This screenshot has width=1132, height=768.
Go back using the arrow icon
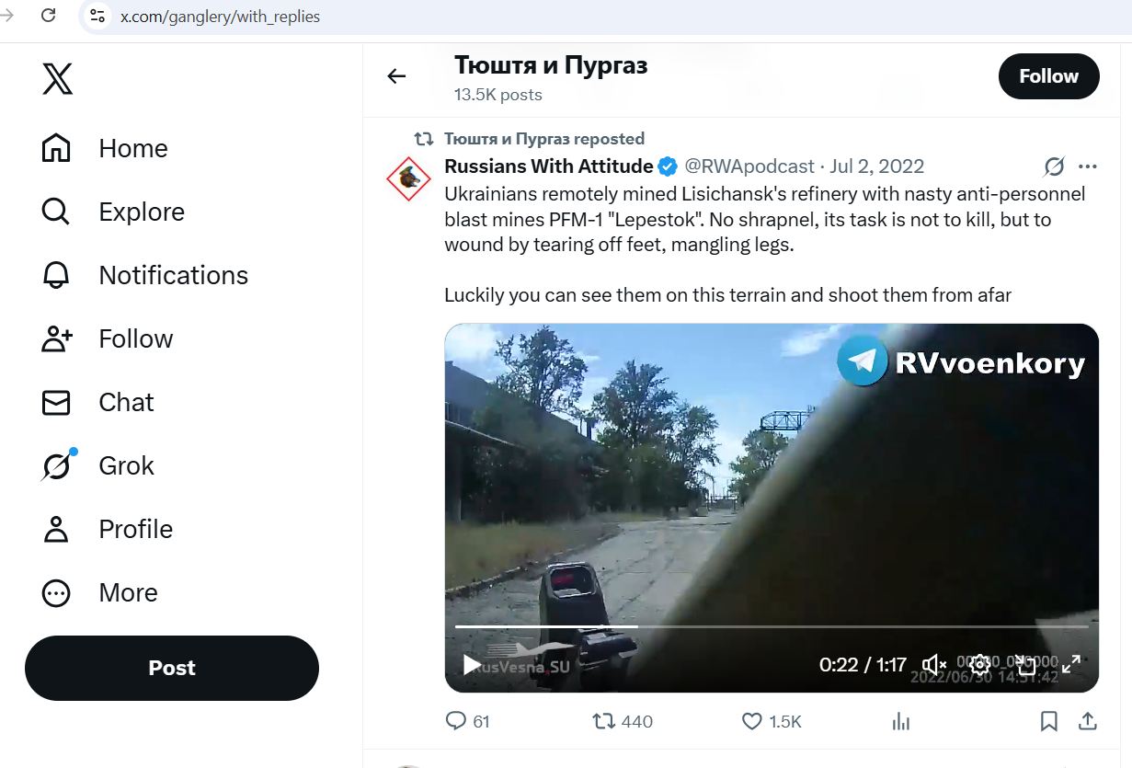[396, 76]
